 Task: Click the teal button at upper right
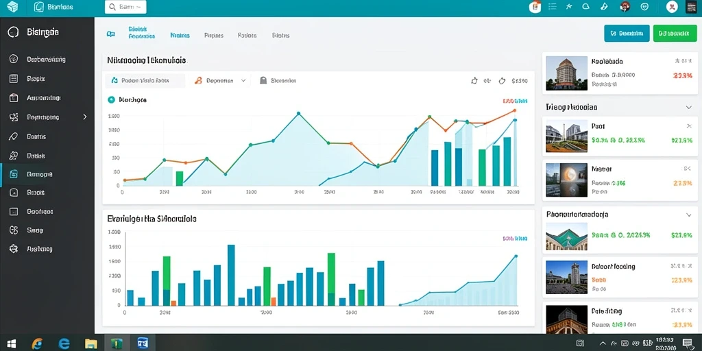(627, 33)
